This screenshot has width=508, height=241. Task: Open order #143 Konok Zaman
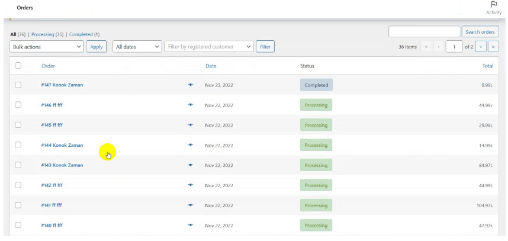coord(62,165)
